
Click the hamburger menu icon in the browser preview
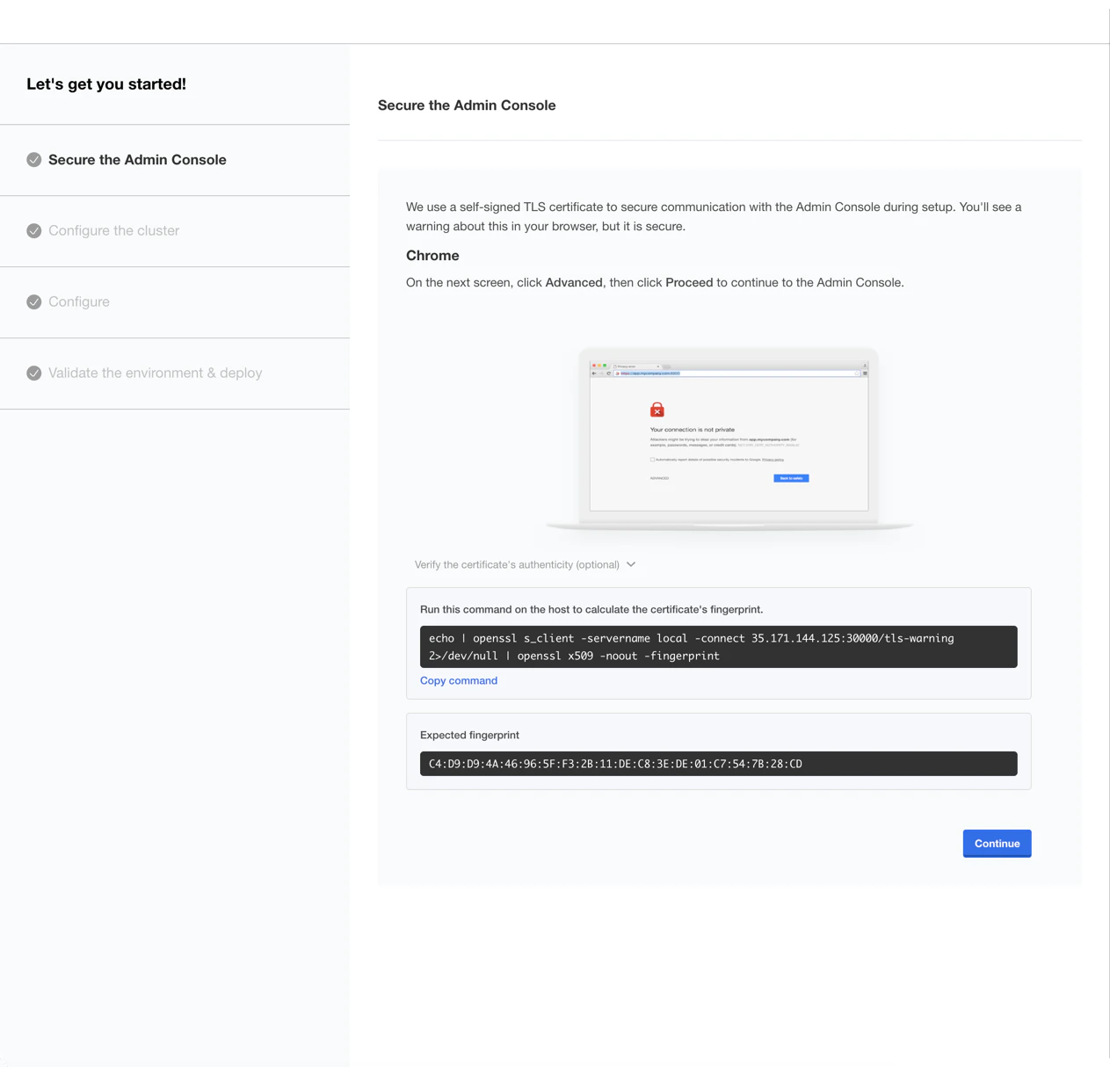click(x=866, y=373)
